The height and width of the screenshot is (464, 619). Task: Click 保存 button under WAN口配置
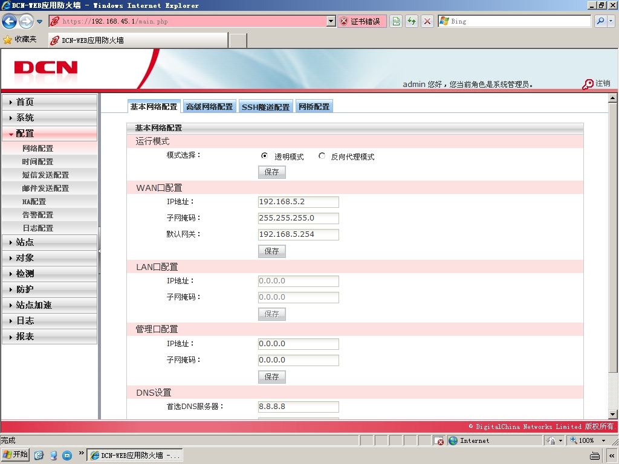click(271, 251)
